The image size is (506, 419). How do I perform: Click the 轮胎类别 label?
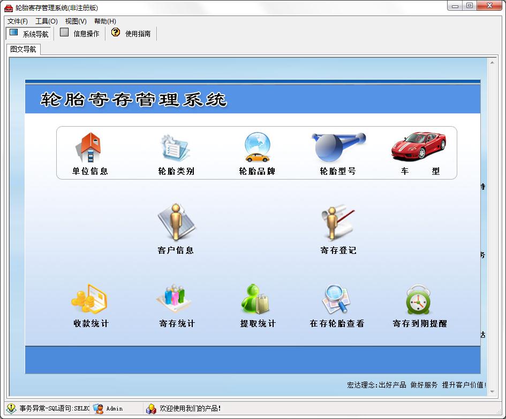tap(176, 171)
